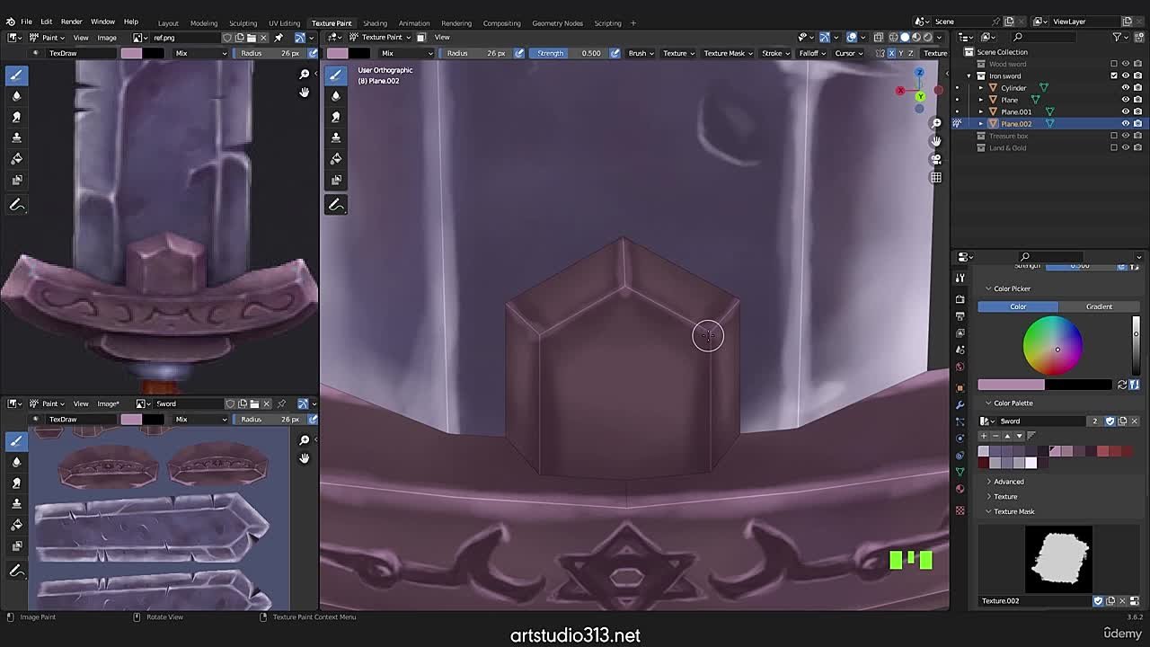Screen dimensions: 1150x647
Task: Switch orthographic/perspective grid icon
Action: pos(936,177)
